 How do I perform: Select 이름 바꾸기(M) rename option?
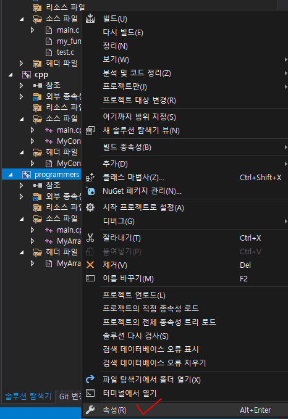[128, 279]
